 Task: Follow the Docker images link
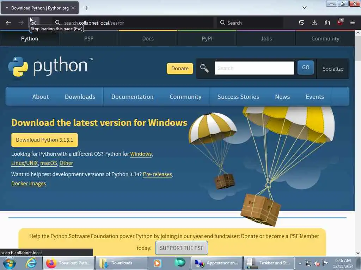click(x=29, y=184)
